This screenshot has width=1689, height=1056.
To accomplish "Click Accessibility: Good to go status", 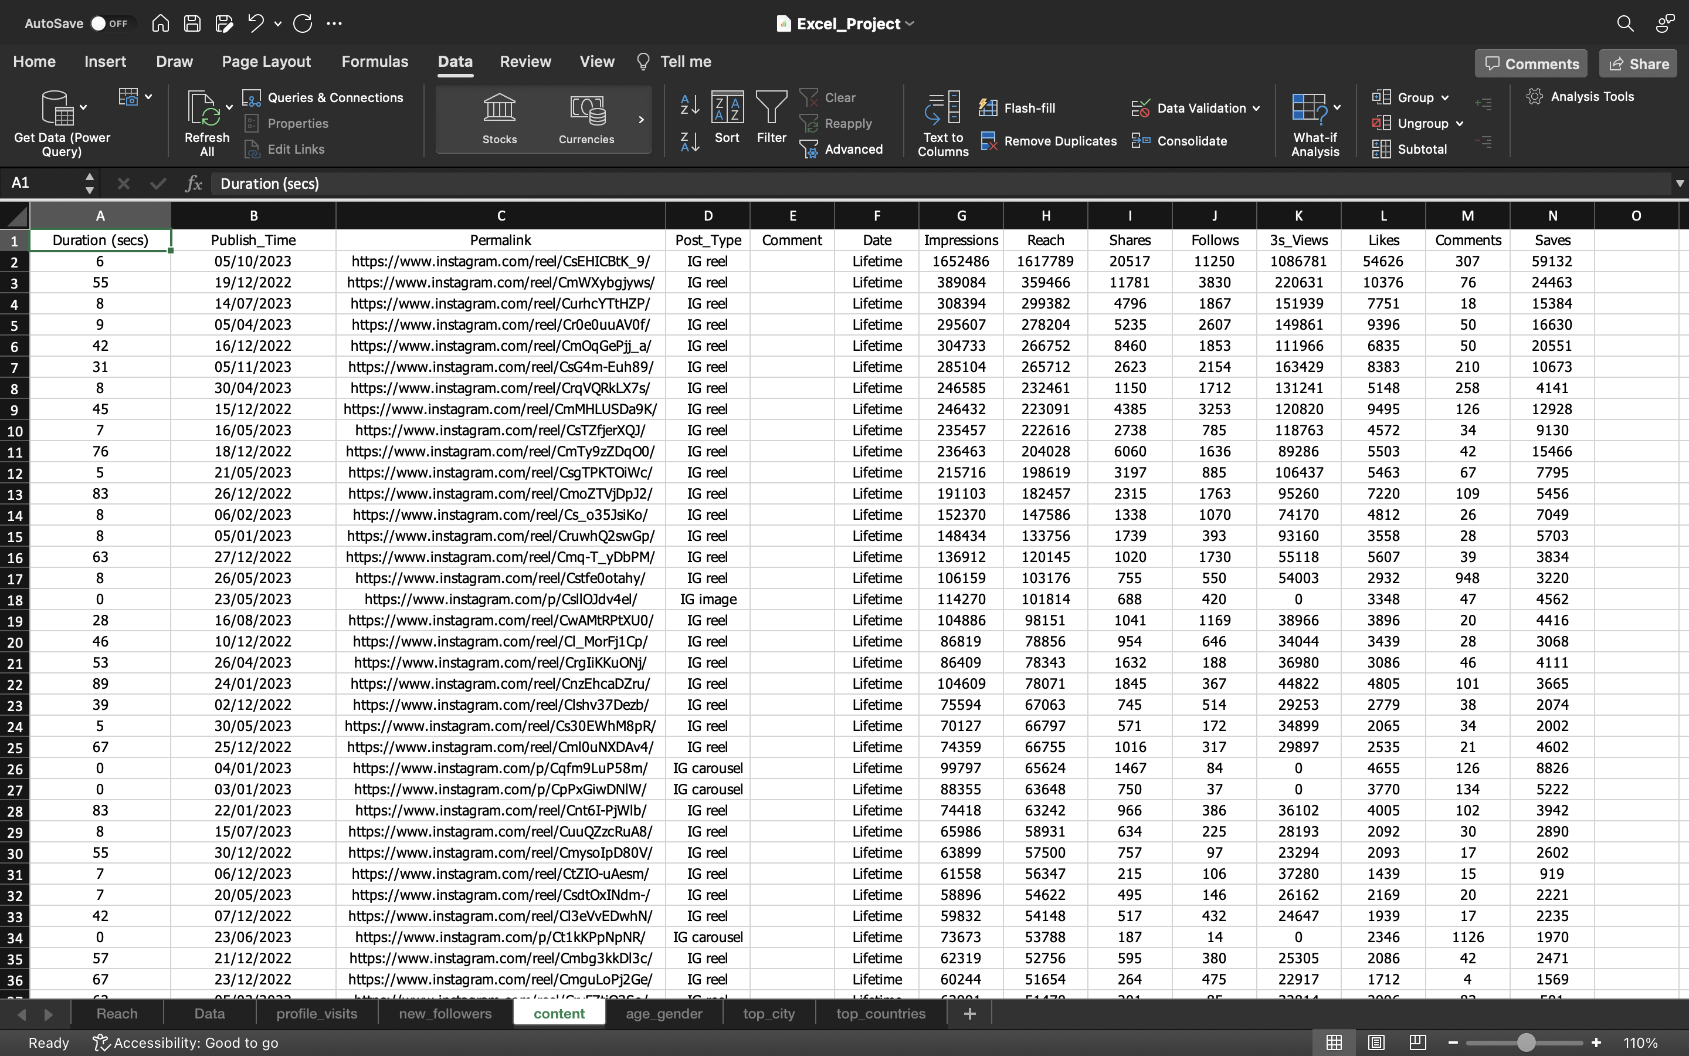I will [186, 1043].
